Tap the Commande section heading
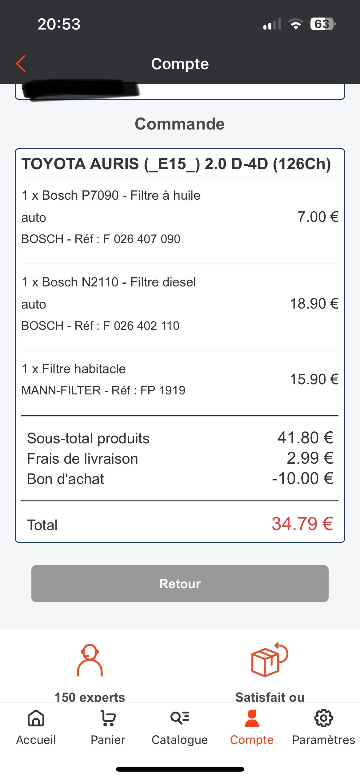This screenshot has height=779, width=360. (x=180, y=124)
